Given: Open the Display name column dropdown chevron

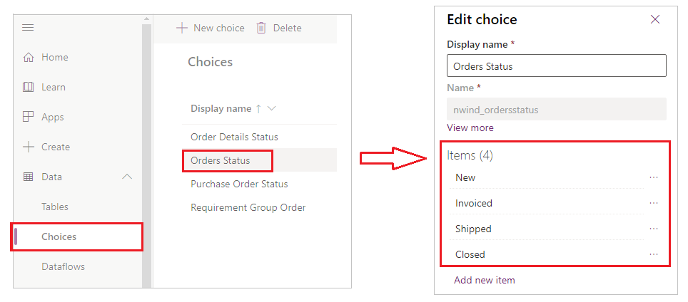Looking at the screenshot, I should (271, 109).
